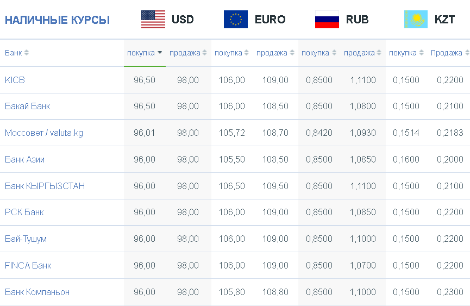This screenshot has height=306, width=470.
Task: Click the European Union flag icon
Action: point(236,20)
